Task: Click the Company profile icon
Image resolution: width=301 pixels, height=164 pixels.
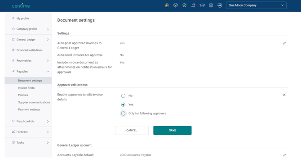Action: pos(13,29)
